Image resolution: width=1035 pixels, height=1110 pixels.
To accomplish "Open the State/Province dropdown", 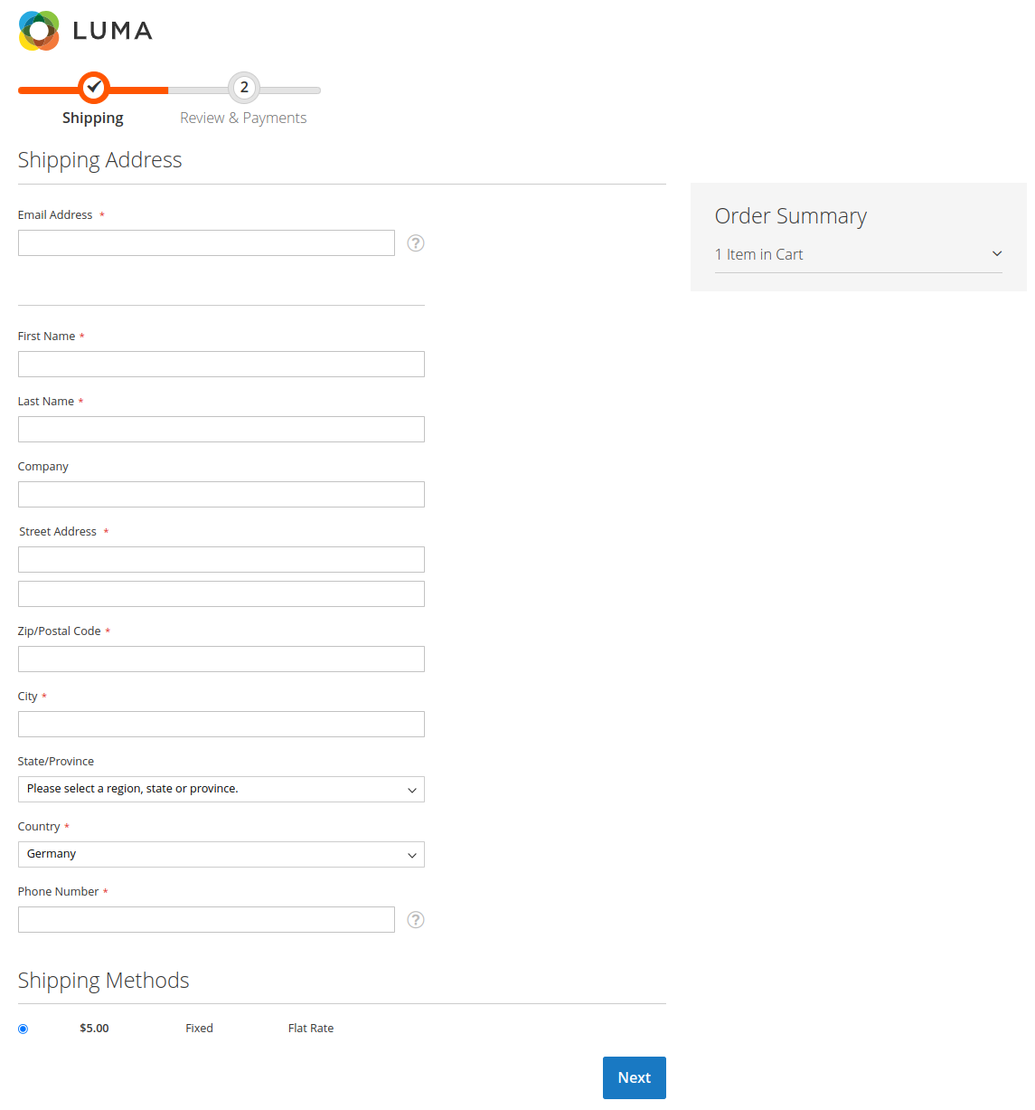I will (x=221, y=790).
